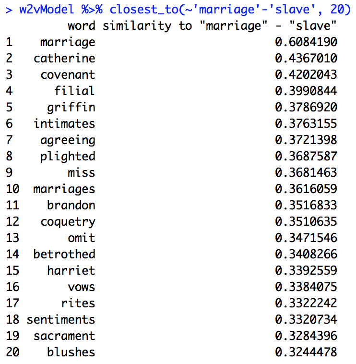Screen dimensions: 356x364
Task: Click the word 'sentiments' in row 18
Action: (x=61, y=320)
